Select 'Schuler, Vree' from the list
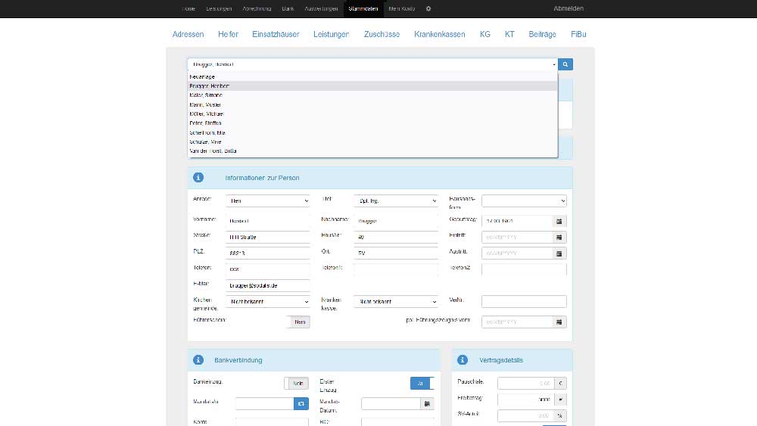This screenshot has height=426, width=757. [372, 141]
